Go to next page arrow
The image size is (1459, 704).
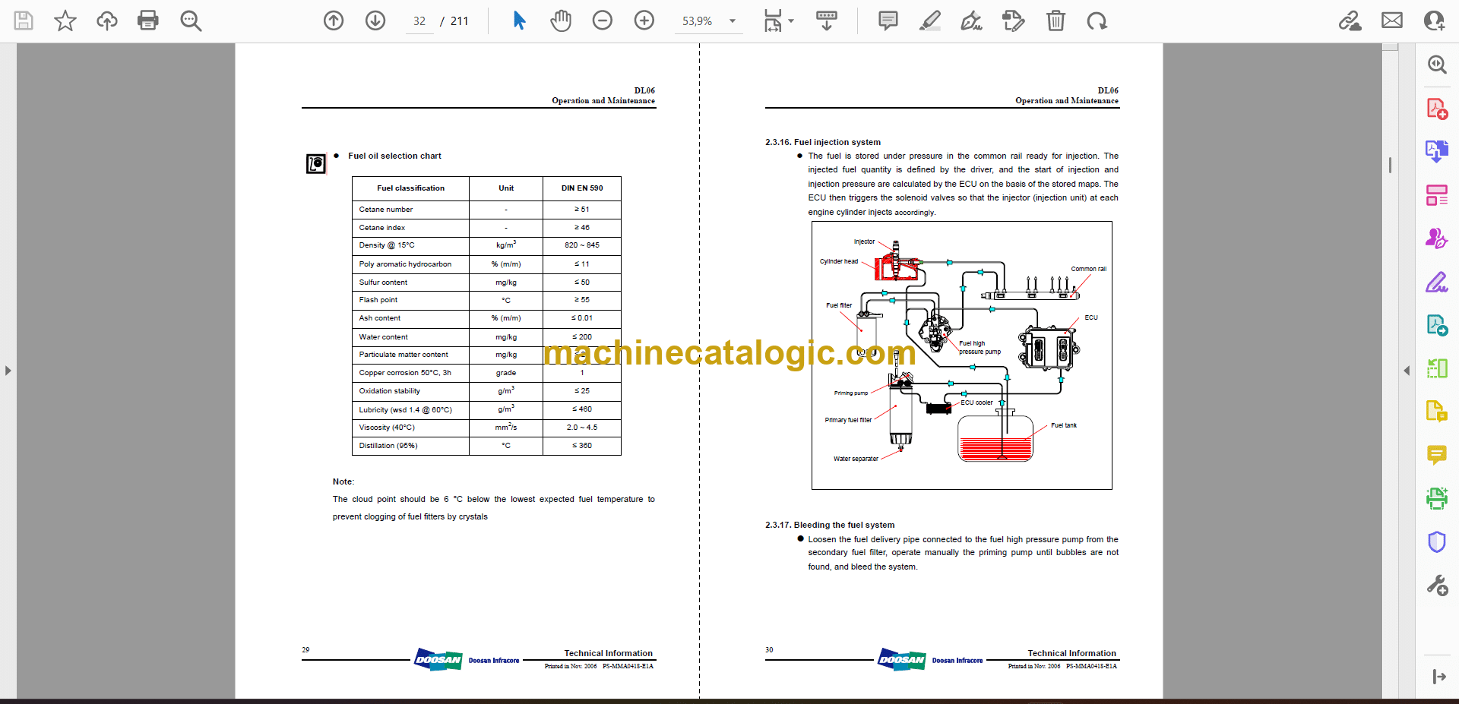375,21
